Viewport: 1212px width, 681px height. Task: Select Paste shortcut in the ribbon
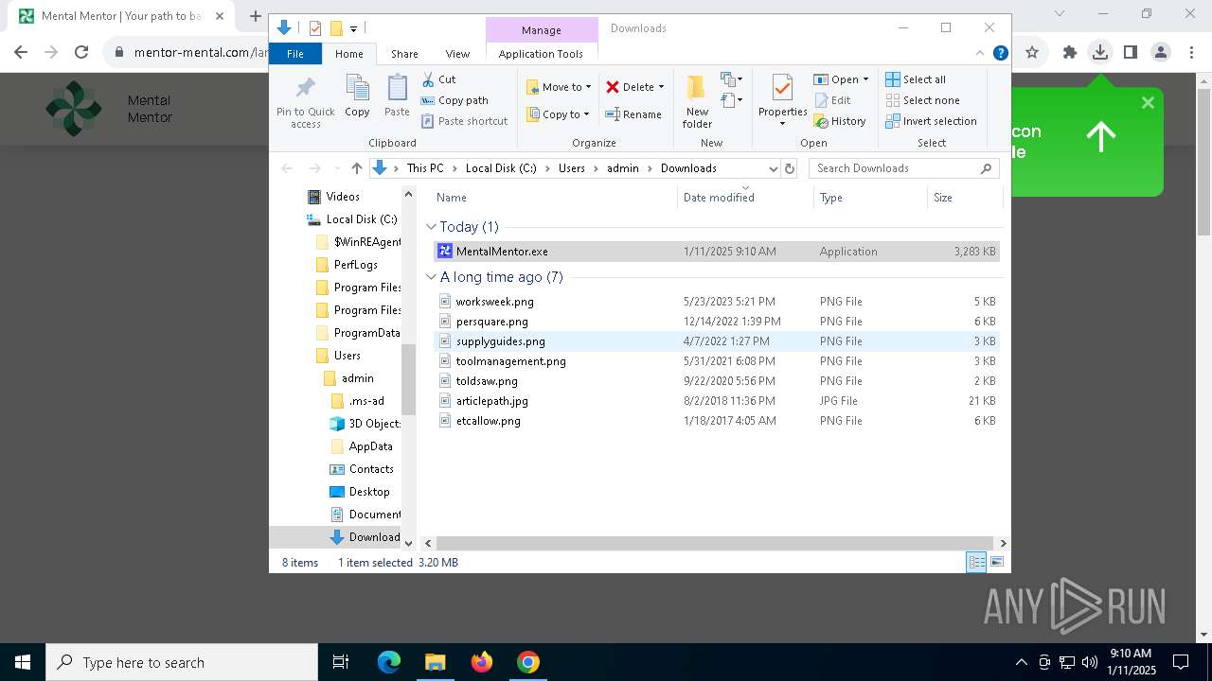coord(464,121)
